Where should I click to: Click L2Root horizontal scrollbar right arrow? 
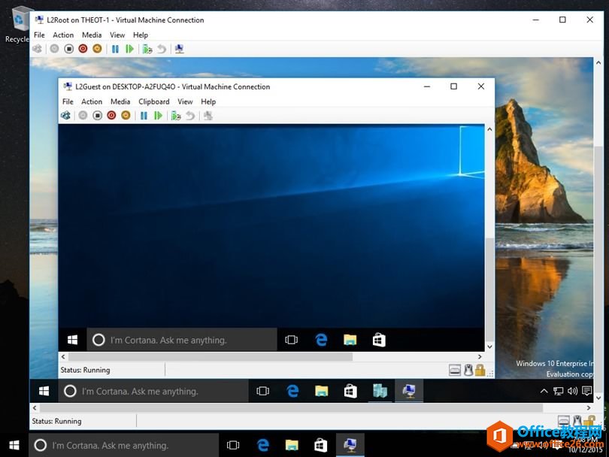589,407
